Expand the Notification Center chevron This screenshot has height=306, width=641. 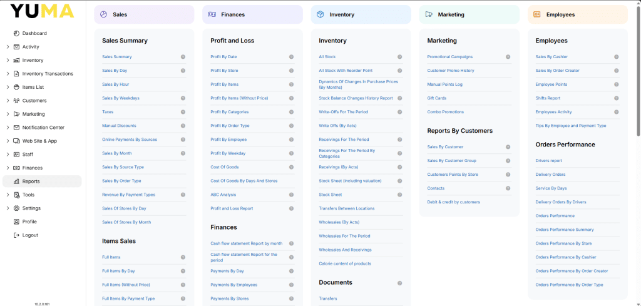point(8,128)
